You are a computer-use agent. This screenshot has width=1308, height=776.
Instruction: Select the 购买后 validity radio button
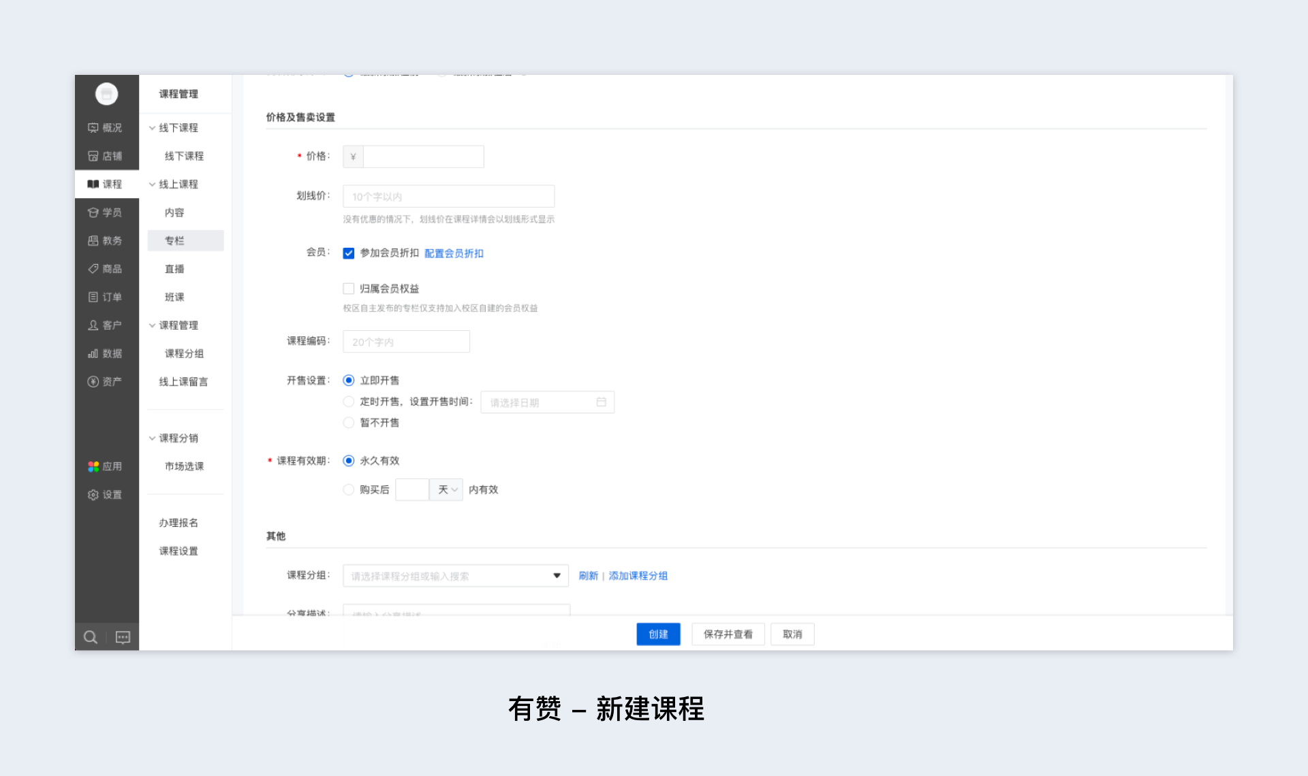coord(349,489)
